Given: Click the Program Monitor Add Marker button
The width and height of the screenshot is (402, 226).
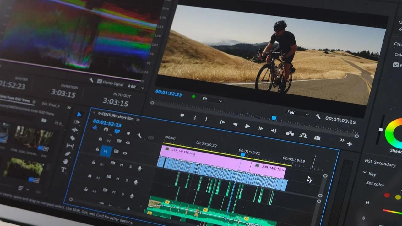Looking at the screenshot, I should [182, 116].
